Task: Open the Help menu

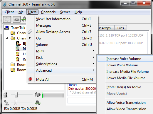Action: [78, 12]
